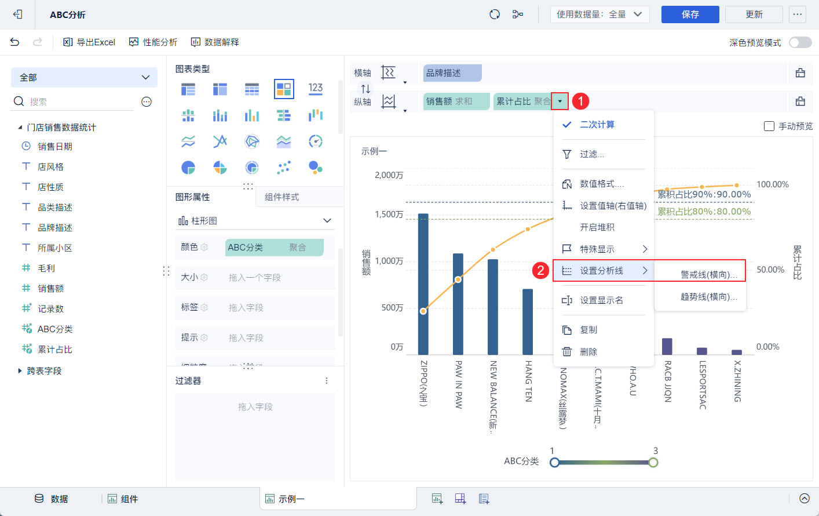Open the field list options icon beside search

147,102
